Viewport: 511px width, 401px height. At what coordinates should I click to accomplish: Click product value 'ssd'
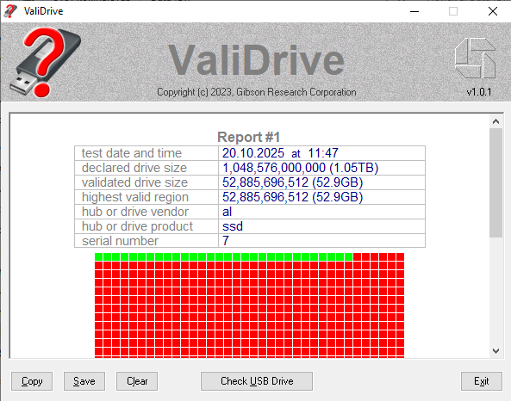tap(233, 226)
